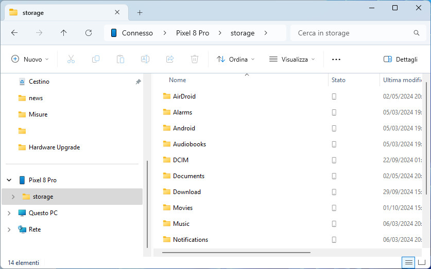The image size is (431, 269).
Task: Click the Nuovo new item button
Action: coord(30,59)
